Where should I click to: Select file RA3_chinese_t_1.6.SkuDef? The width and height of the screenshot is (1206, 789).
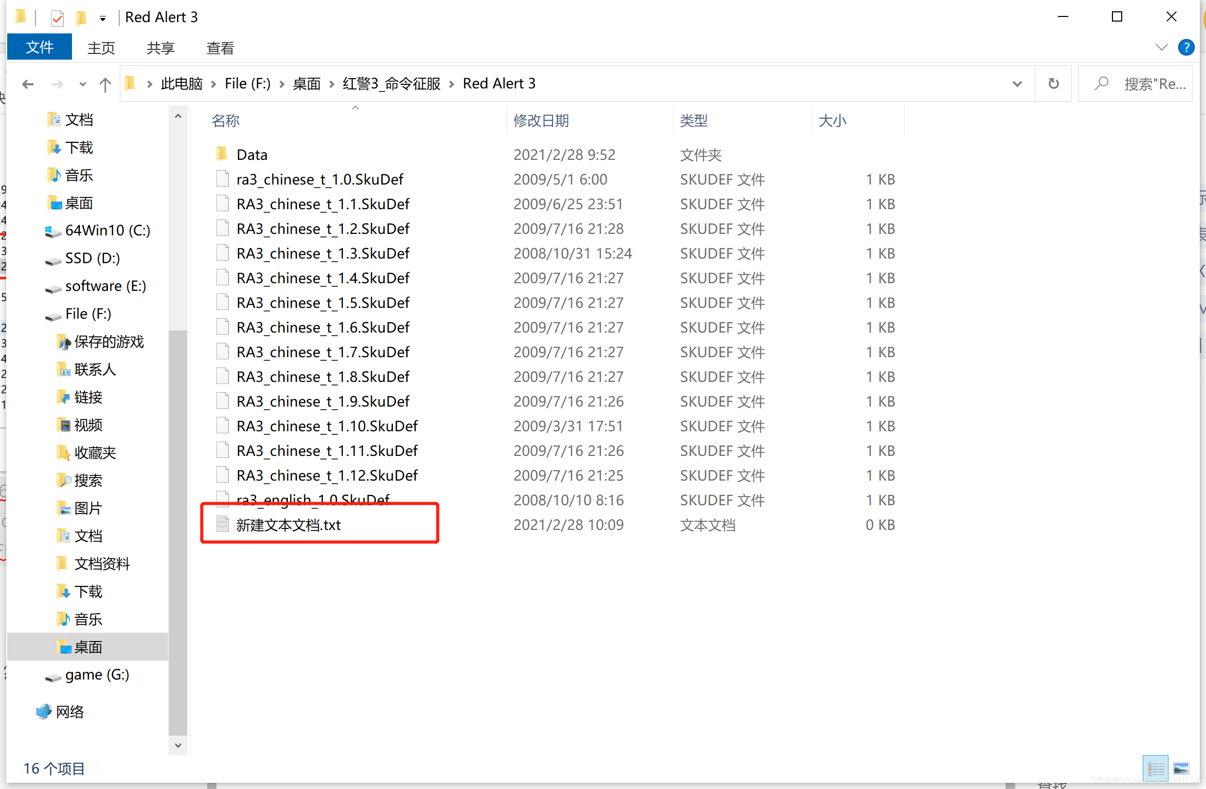coord(323,327)
